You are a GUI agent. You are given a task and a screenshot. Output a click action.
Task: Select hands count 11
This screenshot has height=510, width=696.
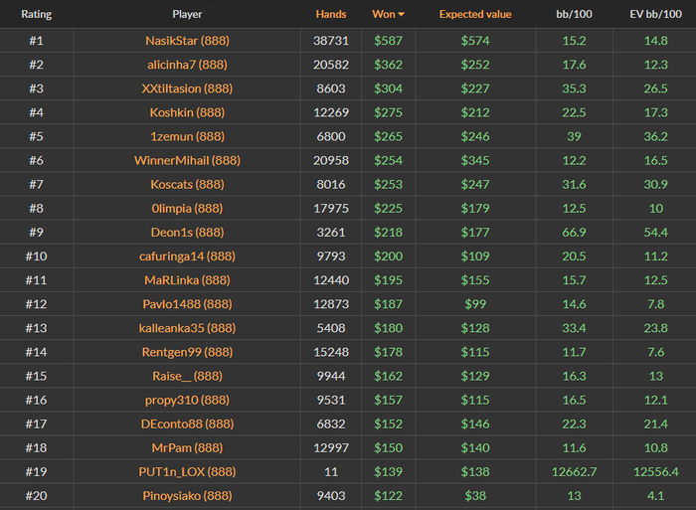click(x=331, y=472)
